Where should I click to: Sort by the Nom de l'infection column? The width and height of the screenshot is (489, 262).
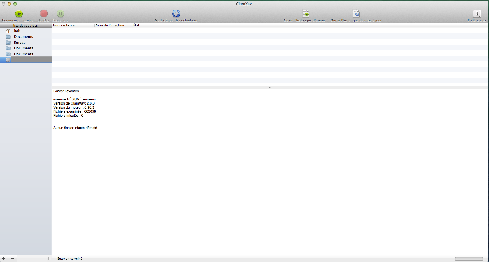click(x=114, y=25)
